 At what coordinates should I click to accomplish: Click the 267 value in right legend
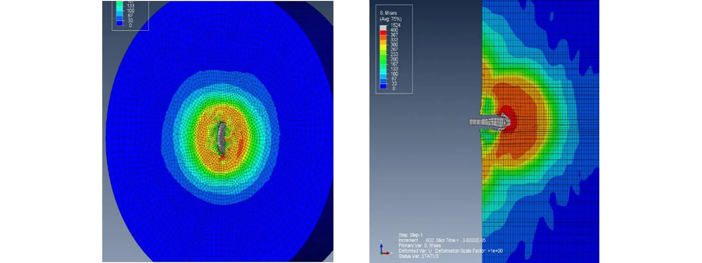[394, 50]
